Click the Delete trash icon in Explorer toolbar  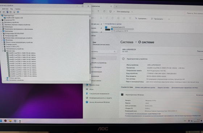point(130,18)
